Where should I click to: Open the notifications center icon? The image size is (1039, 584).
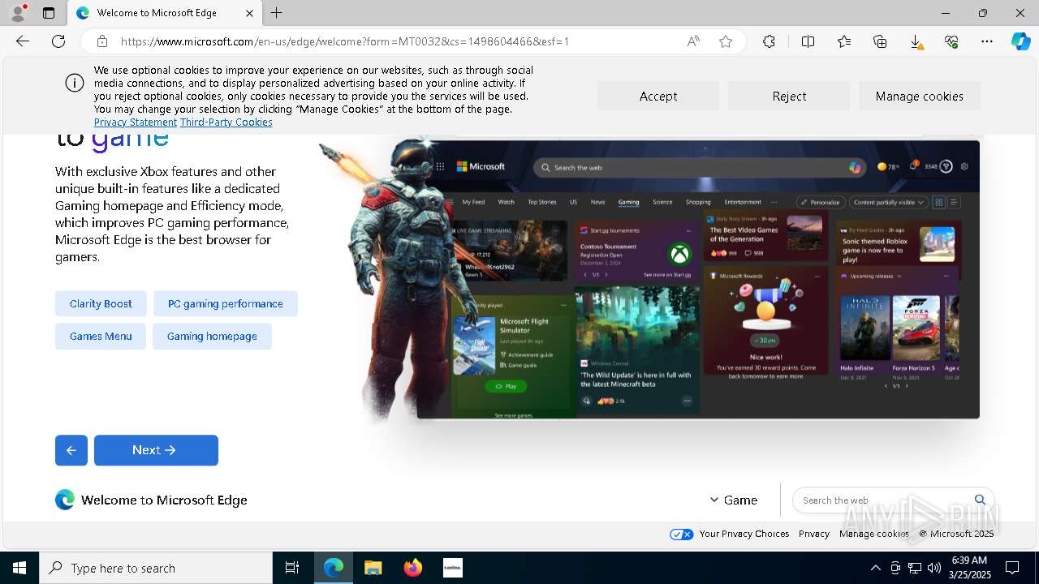1012,568
